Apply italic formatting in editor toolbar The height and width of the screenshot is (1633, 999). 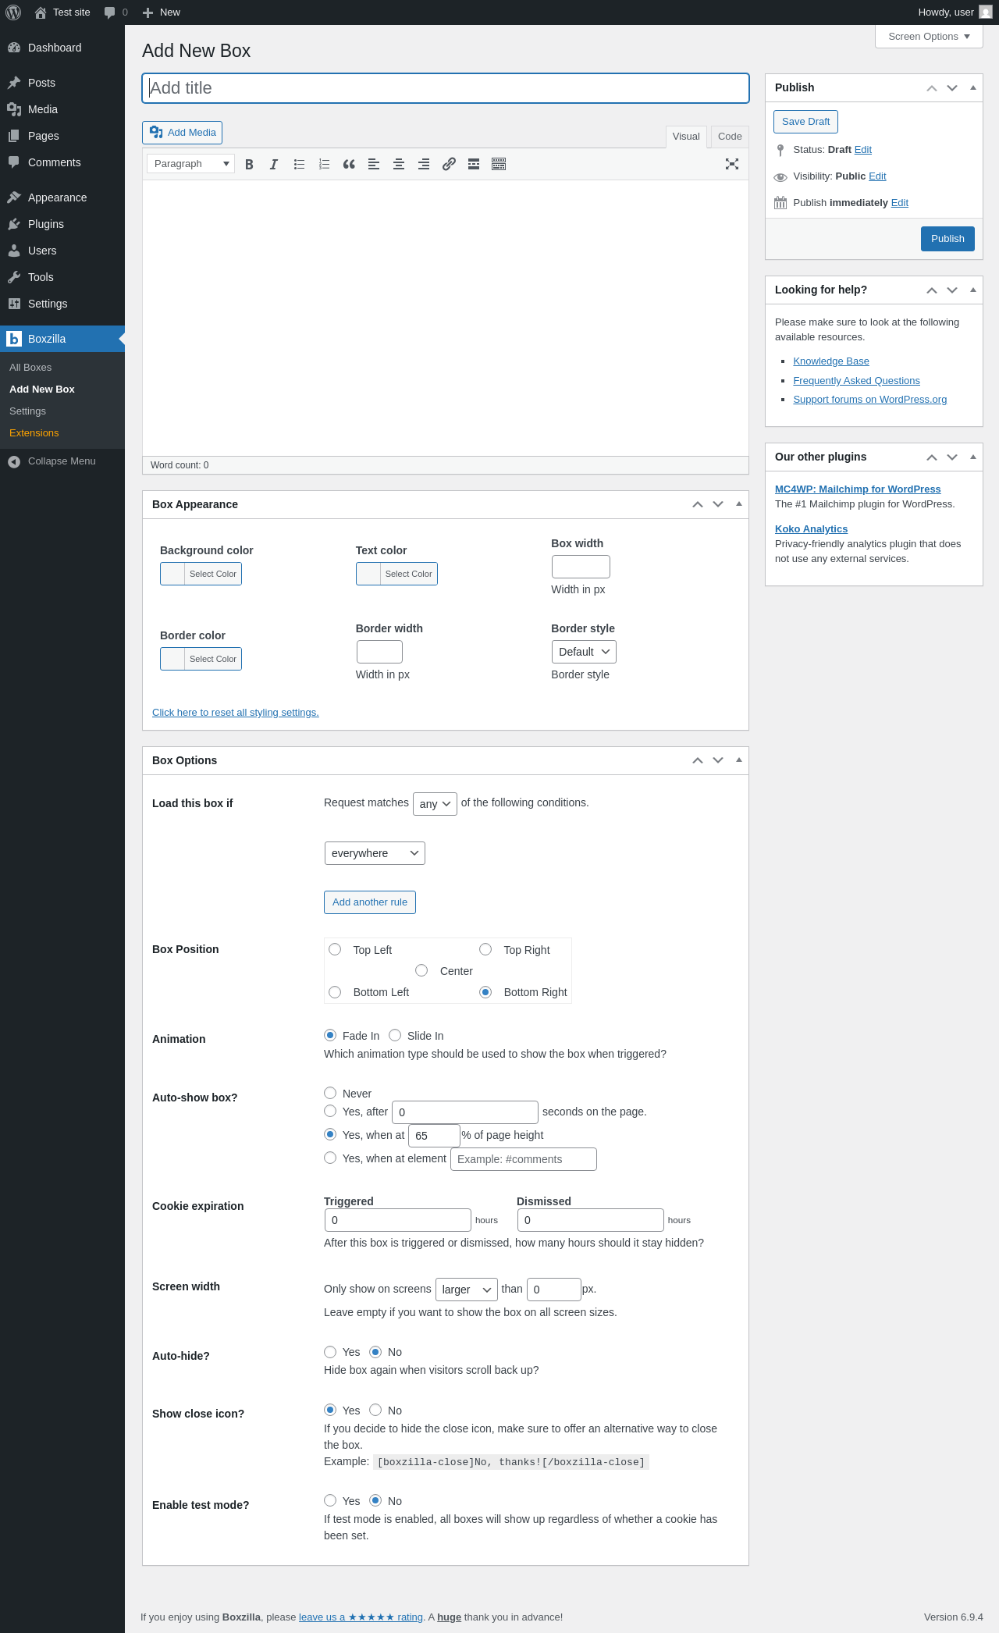click(274, 164)
